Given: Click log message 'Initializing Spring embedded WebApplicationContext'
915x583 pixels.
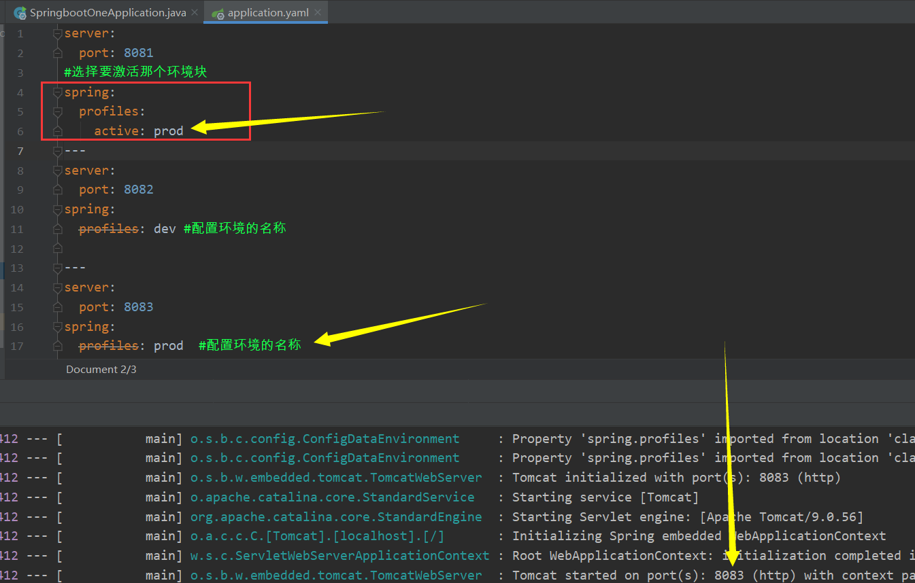Looking at the screenshot, I should click(x=699, y=536).
